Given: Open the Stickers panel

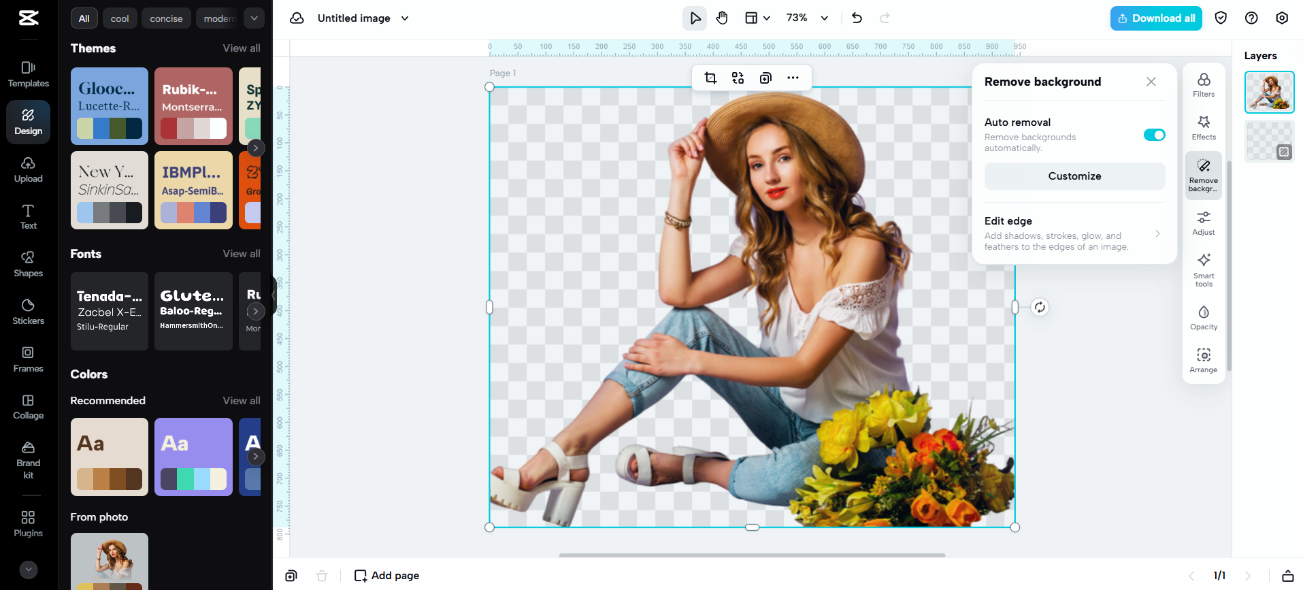Looking at the screenshot, I should (28, 311).
